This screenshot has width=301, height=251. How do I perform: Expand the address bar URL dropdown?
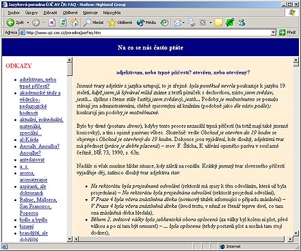tap(274, 33)
